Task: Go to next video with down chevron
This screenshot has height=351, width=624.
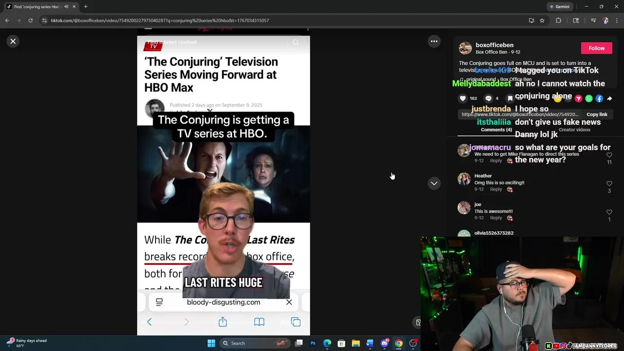Action: [434, 183]
